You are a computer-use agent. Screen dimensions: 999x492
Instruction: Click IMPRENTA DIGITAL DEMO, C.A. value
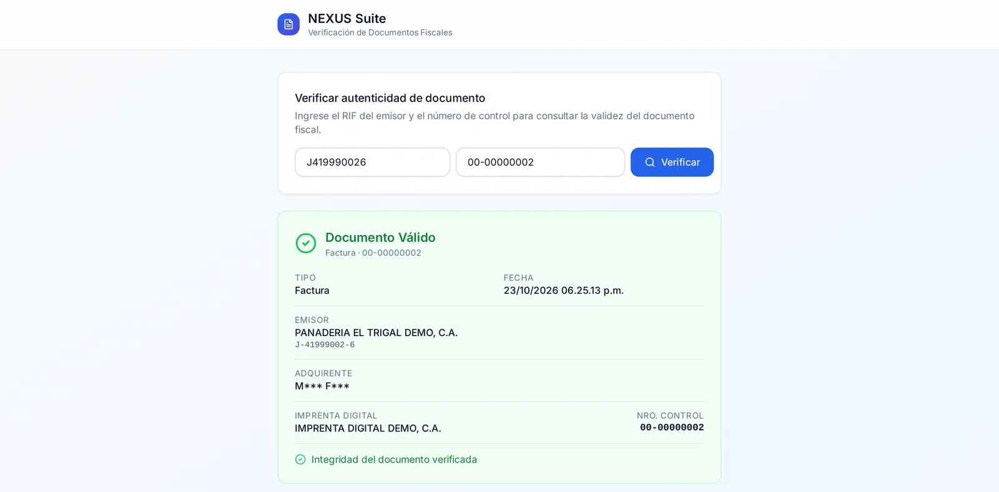(368, 428)
